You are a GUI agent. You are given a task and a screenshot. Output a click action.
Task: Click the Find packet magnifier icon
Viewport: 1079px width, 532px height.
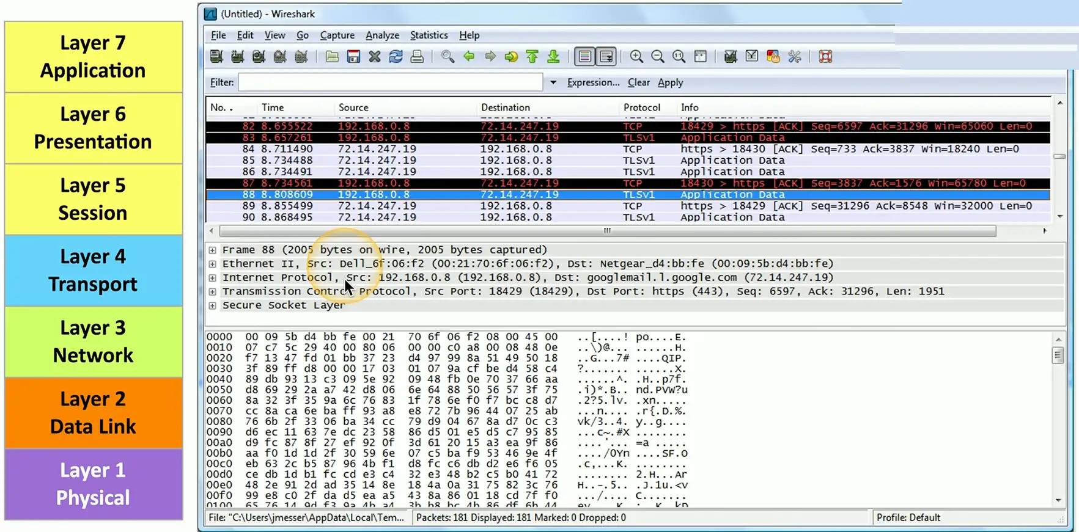coord(447,57)
